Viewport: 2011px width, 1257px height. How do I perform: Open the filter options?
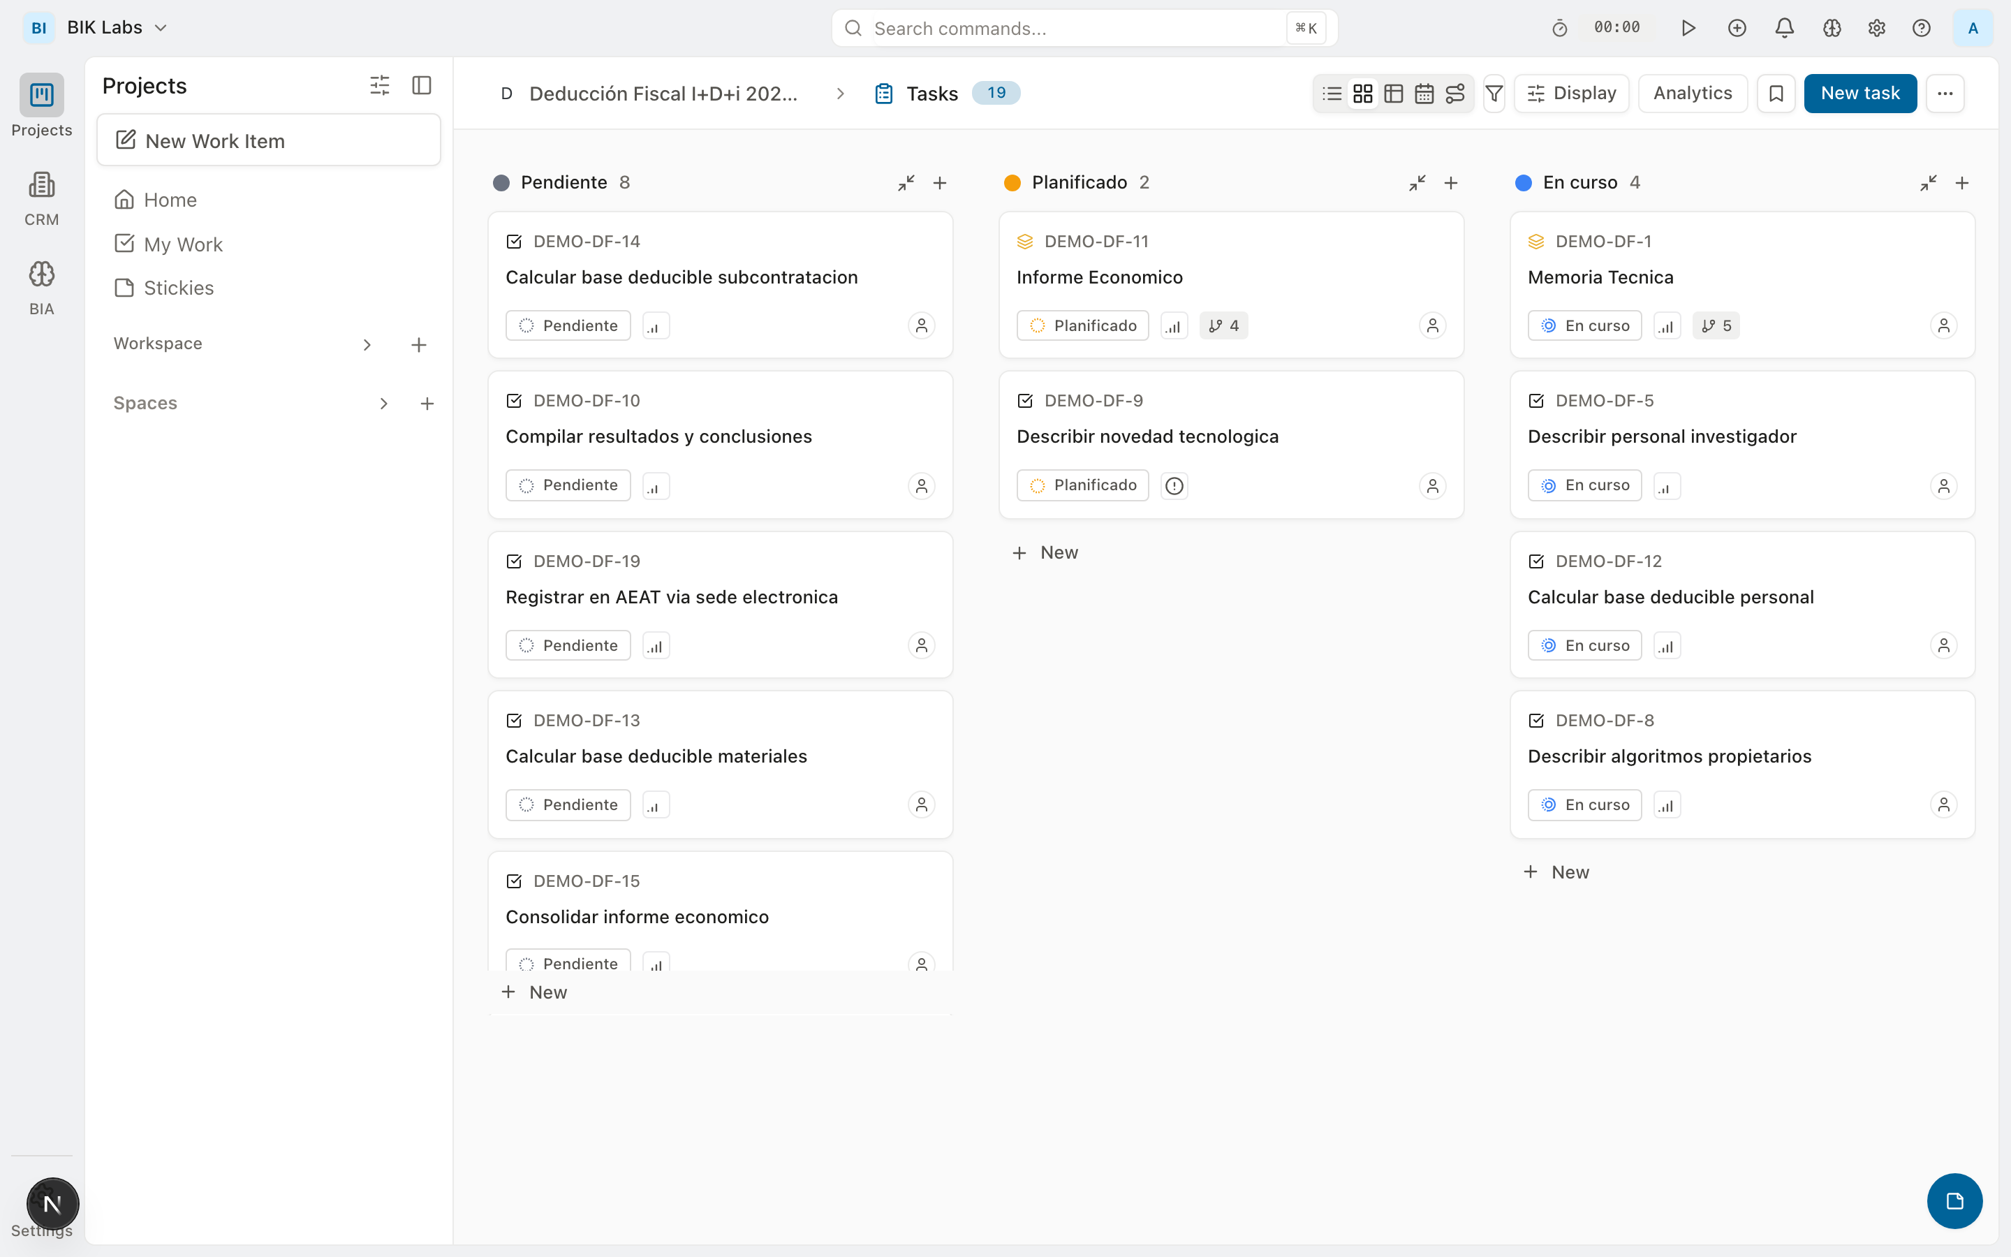[x=1494, y=93]
